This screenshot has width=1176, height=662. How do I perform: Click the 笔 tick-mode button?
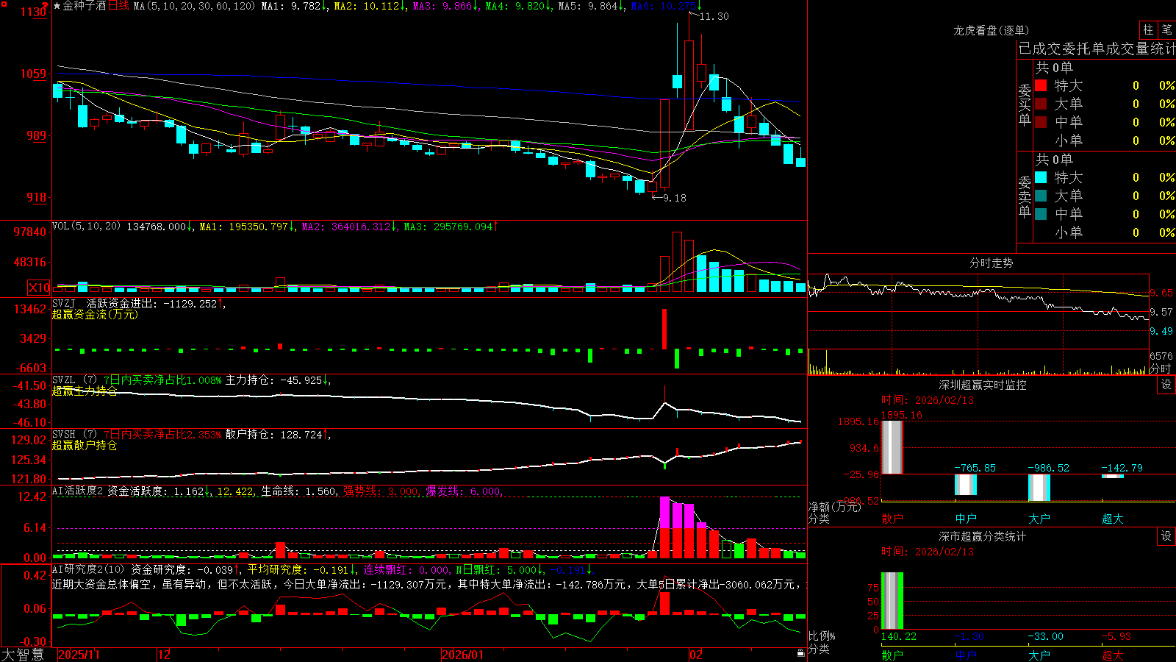click(x=1166, y=29)
